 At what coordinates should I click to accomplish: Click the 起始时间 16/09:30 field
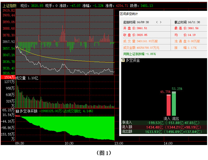click(x=136, y=22)
